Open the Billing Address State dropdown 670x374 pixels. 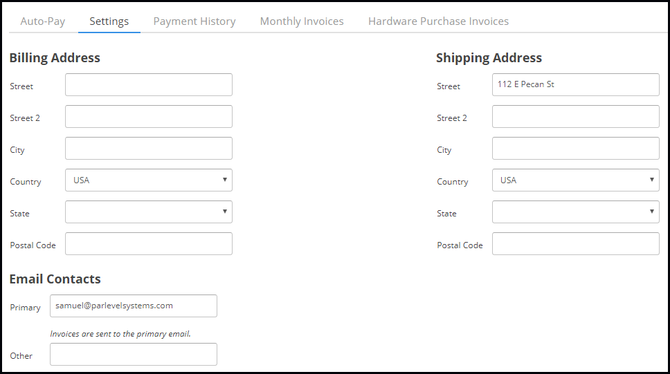[148, 212]
